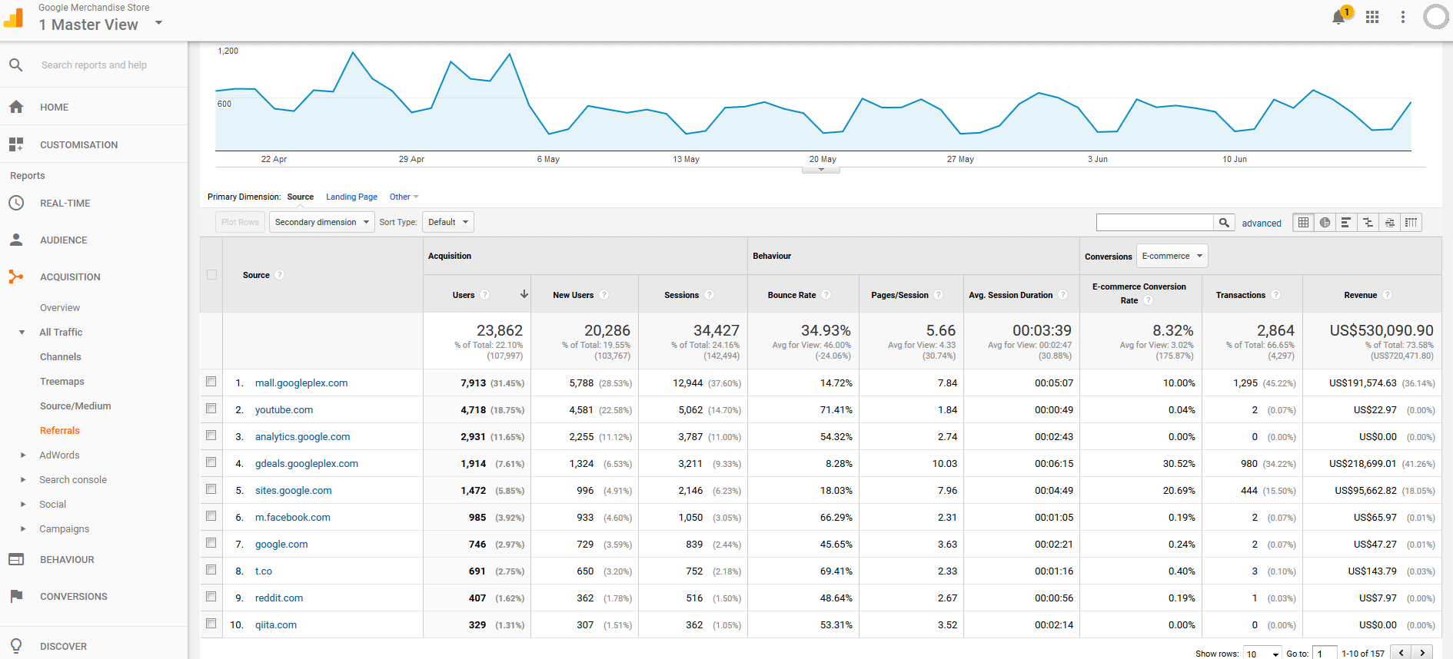1453x659 pixels.
Task: Click the Acquisition arrows icon
Action: point(16,277)
